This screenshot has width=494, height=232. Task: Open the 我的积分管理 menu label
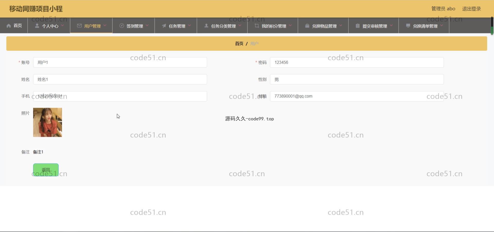[274, 26]
